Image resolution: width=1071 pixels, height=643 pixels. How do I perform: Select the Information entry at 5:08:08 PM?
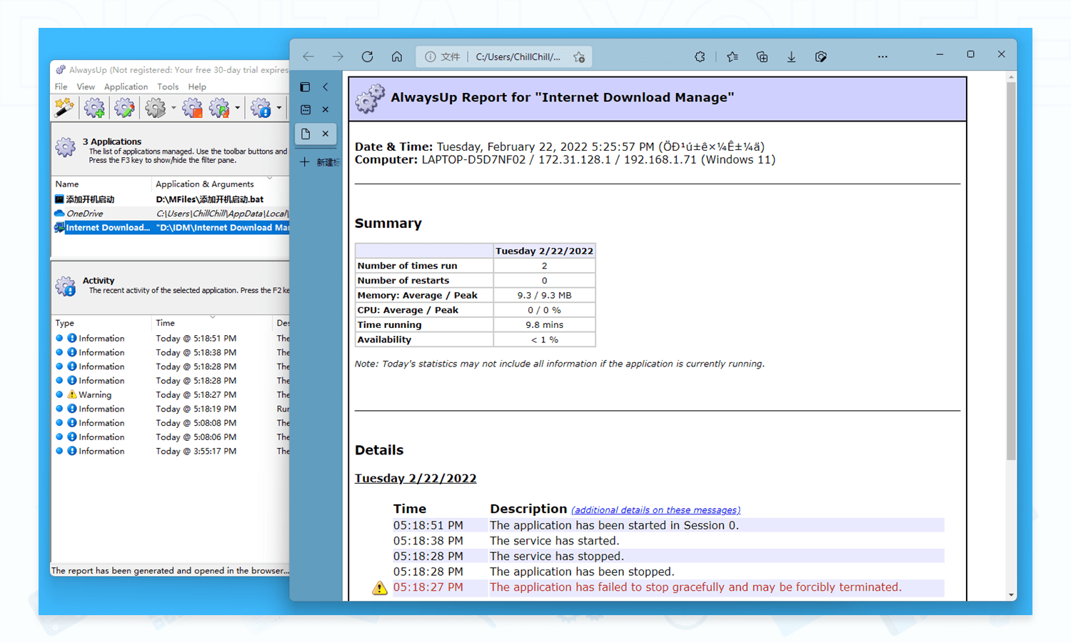(171, 423)
